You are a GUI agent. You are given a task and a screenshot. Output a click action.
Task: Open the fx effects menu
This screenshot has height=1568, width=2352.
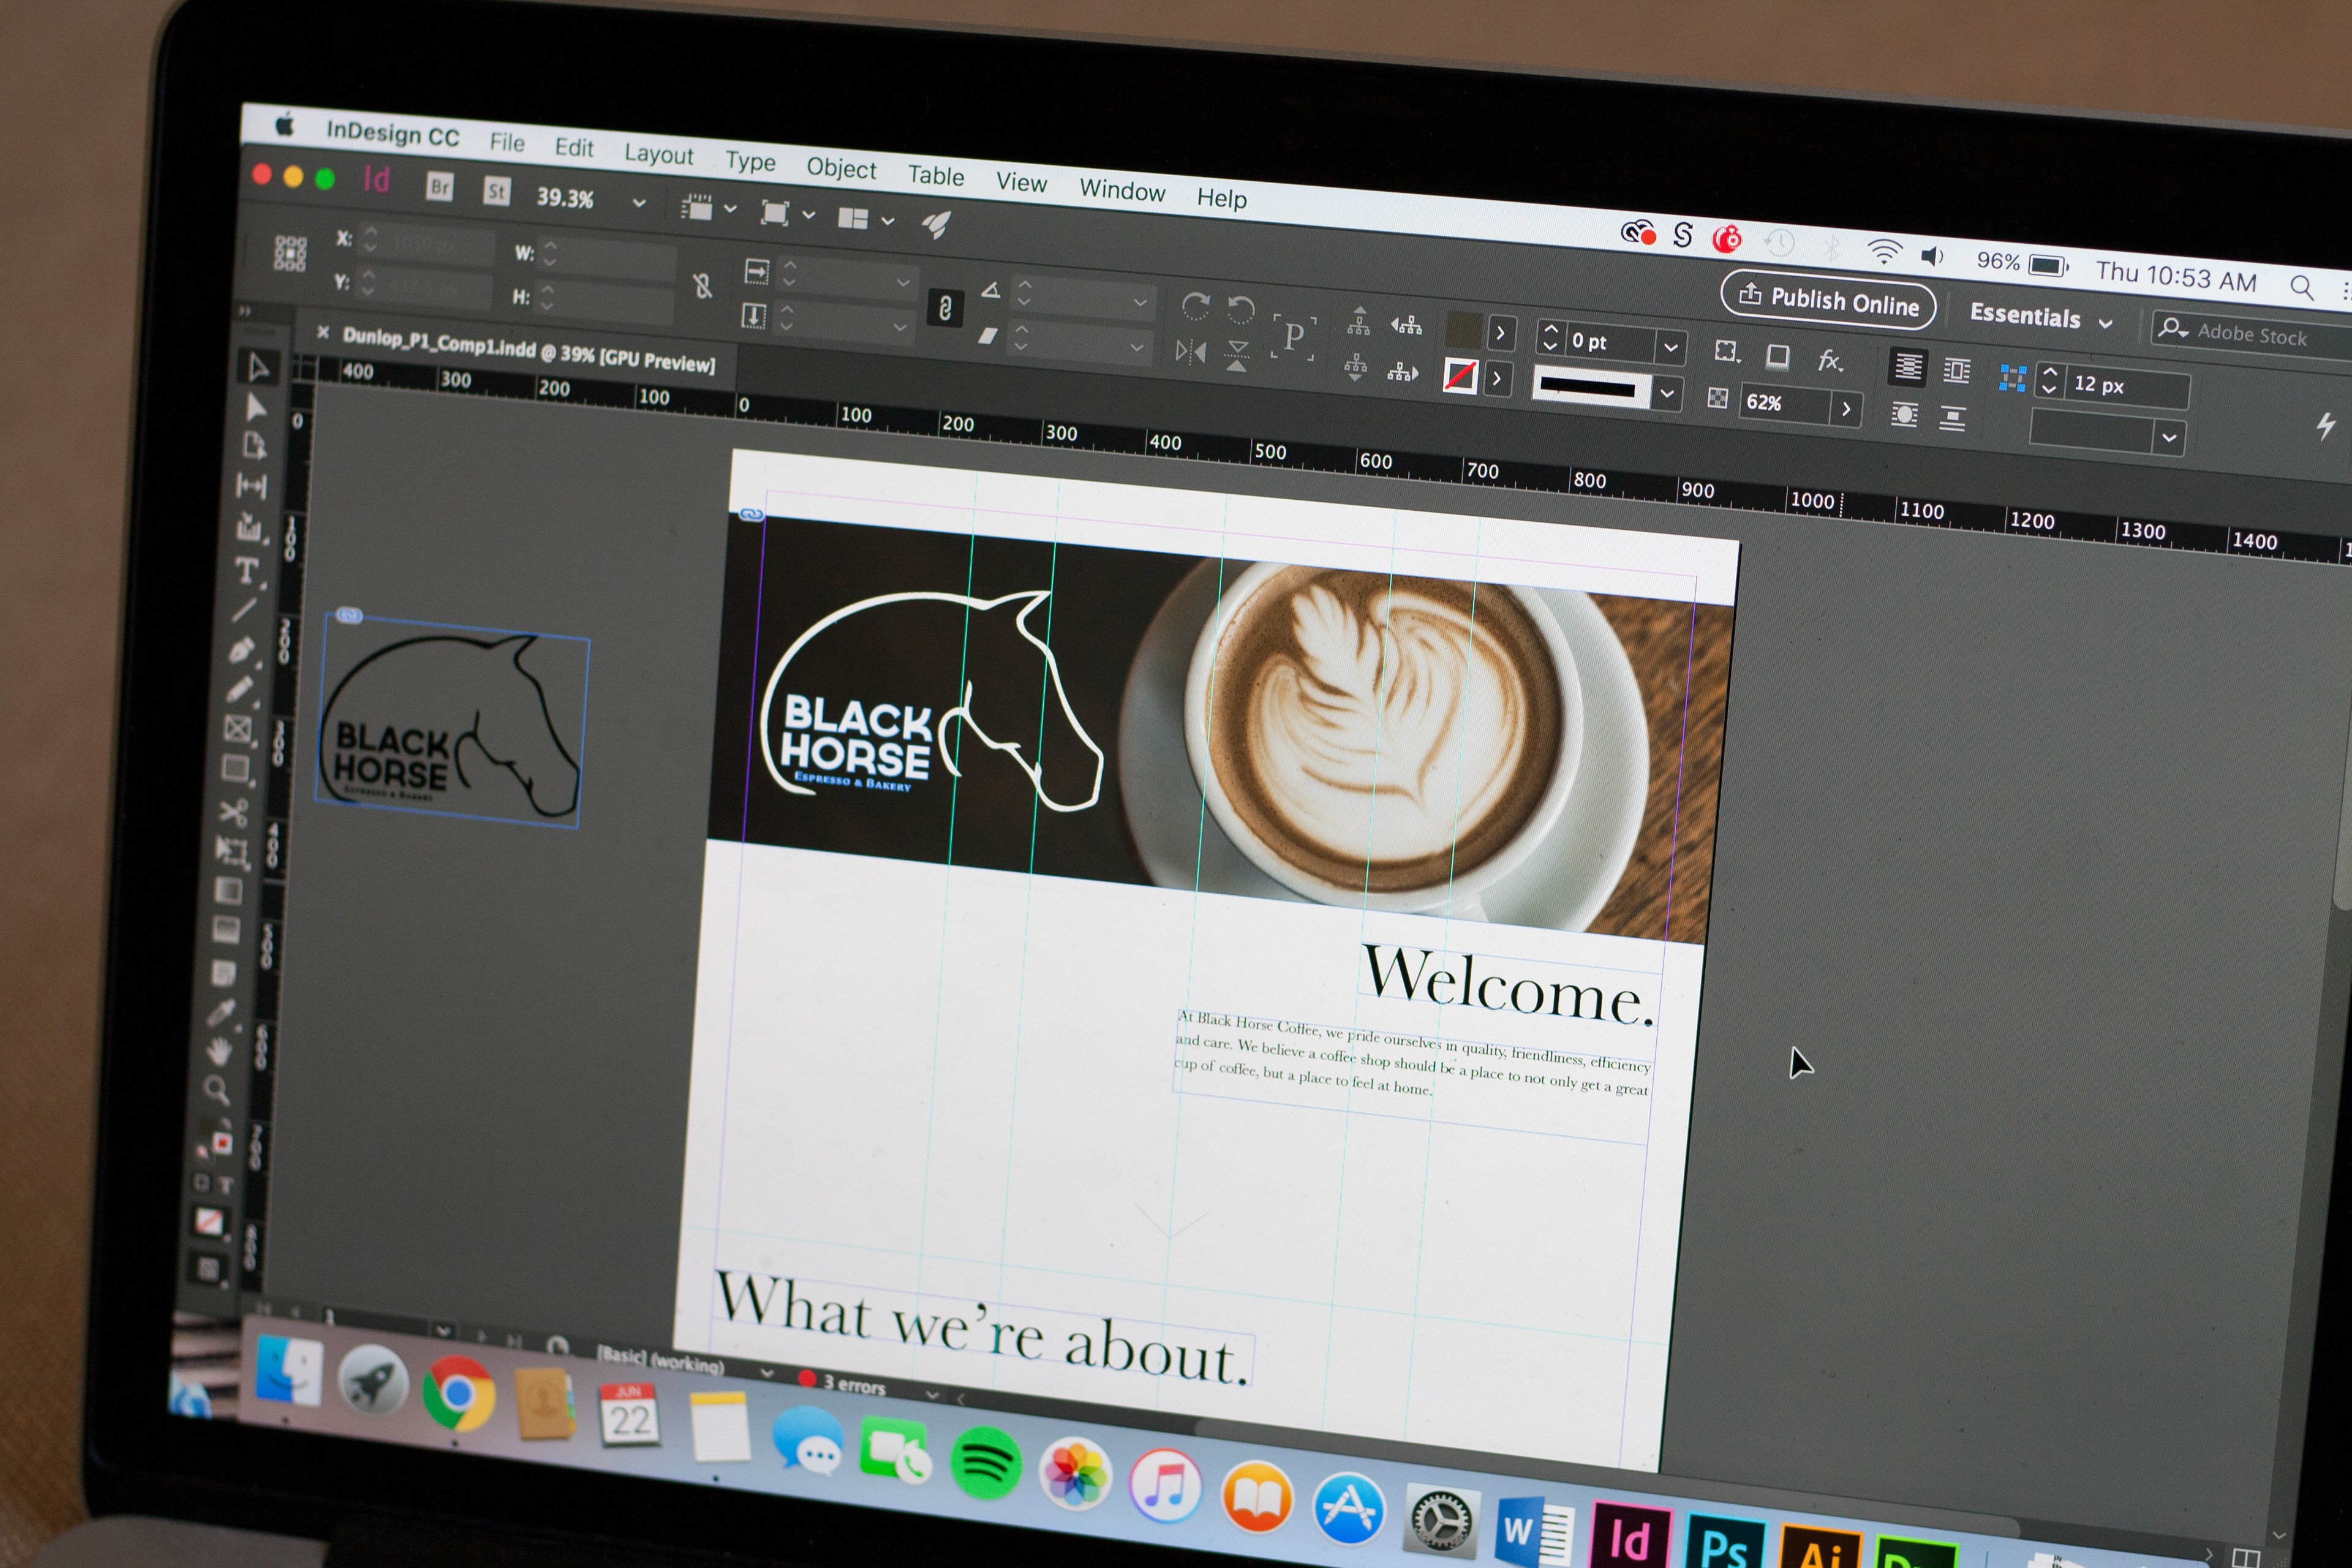pyautogui.click(x=1830, y=360)
